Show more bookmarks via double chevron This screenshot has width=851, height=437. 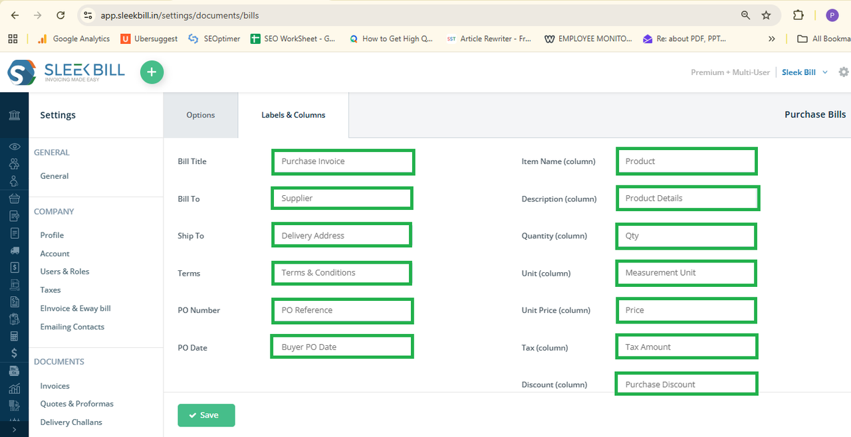(772, 39)
